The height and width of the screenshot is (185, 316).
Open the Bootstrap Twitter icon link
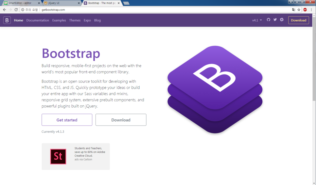click(x=275, y=20)
